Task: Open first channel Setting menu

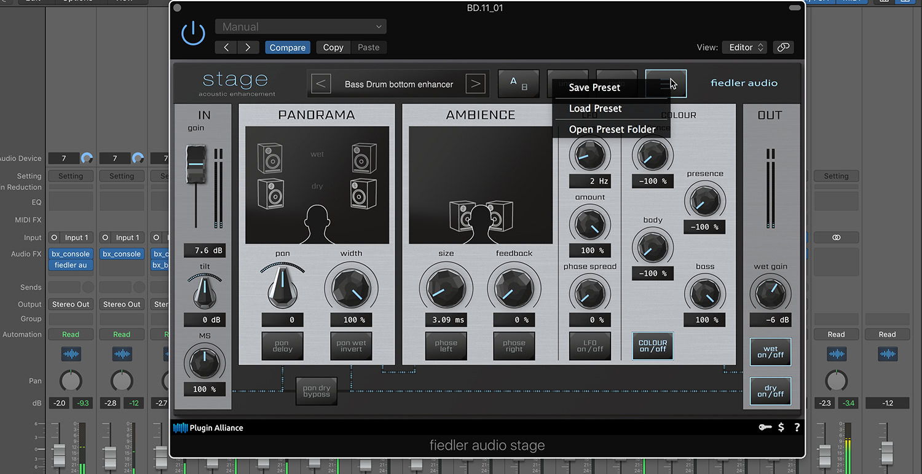Action: pos(71,176)
